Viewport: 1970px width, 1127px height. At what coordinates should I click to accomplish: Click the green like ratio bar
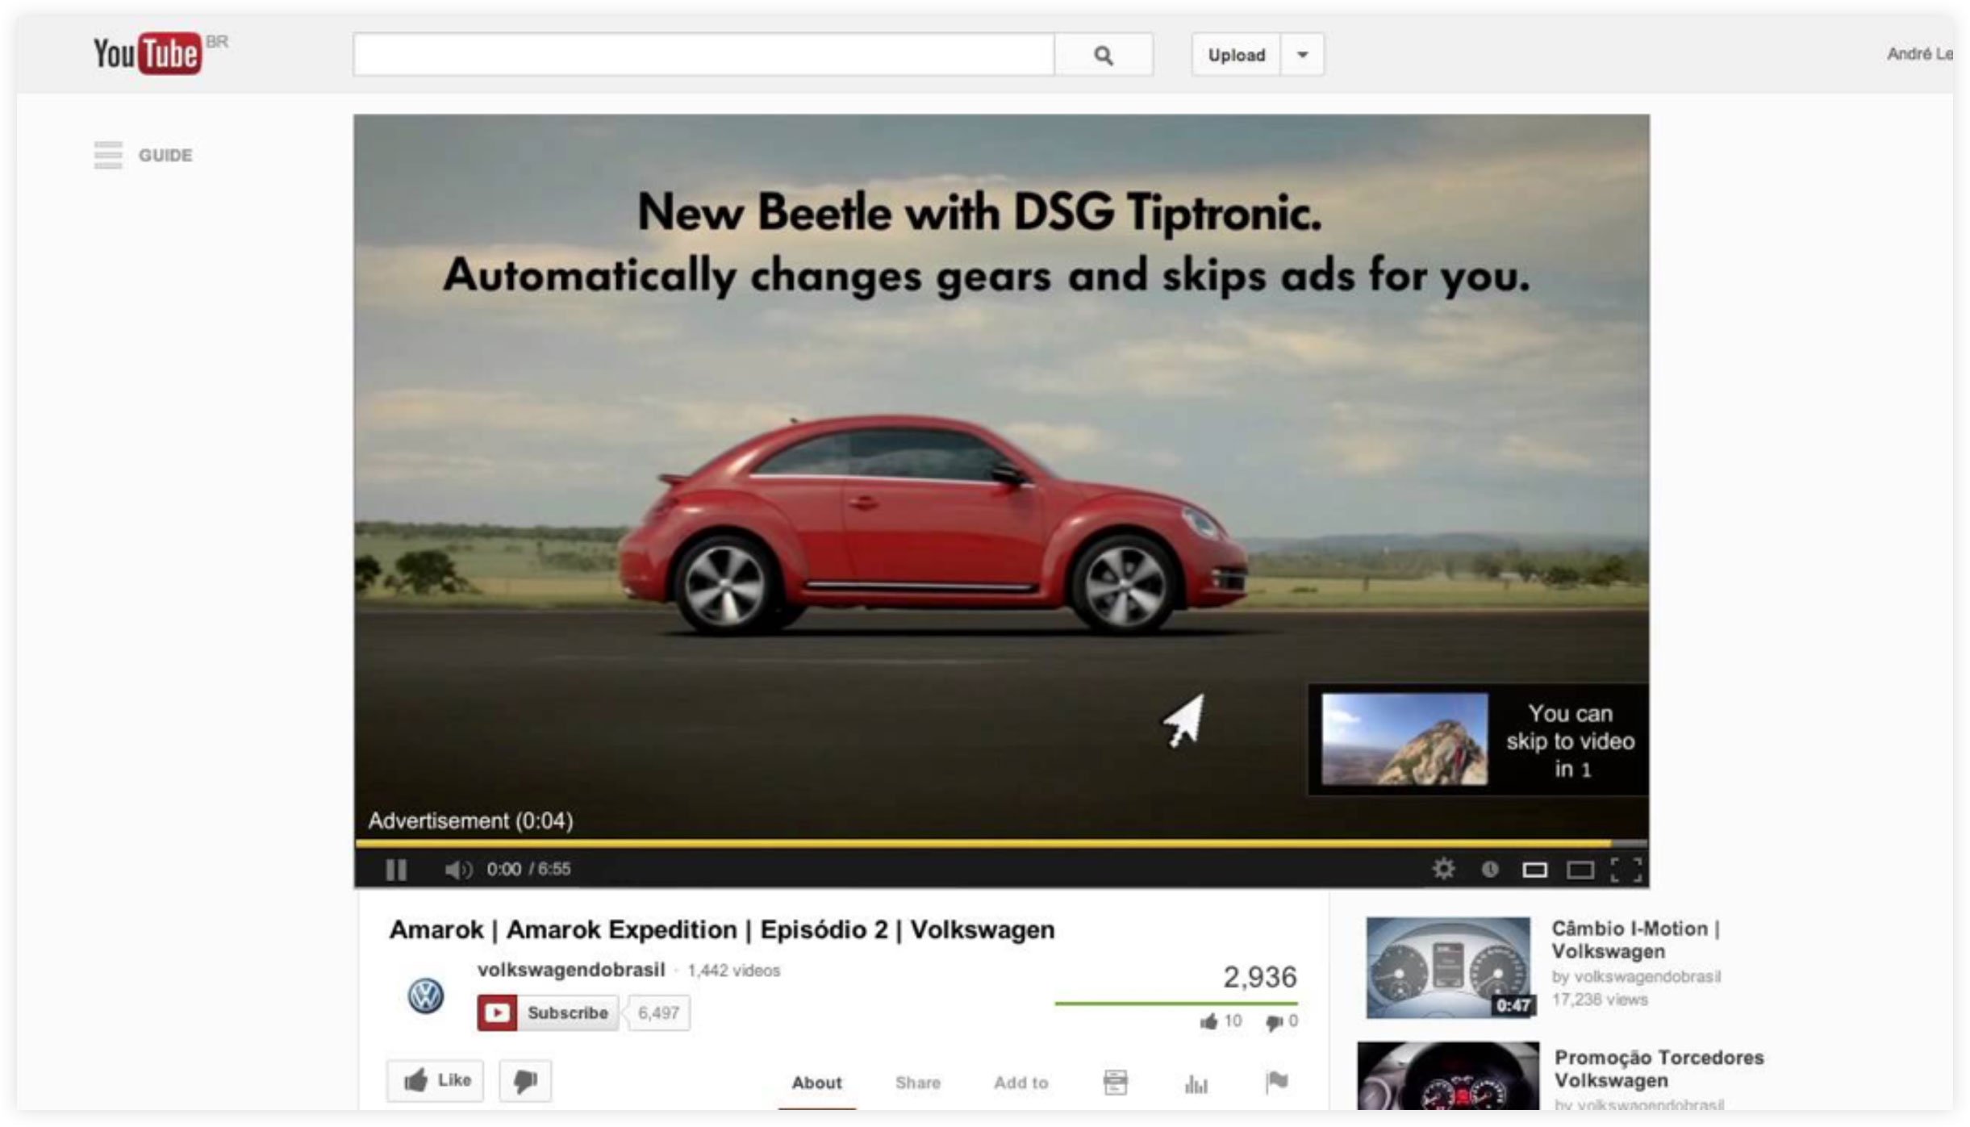(x=1176, y=1004)
